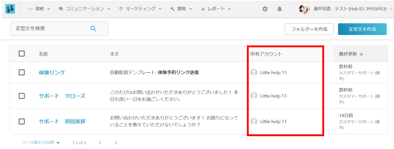Image resolution: width=394 pixels, height=149 pixels.
Task: Click owner avatar in 体験リンク row
Action: 254,73
